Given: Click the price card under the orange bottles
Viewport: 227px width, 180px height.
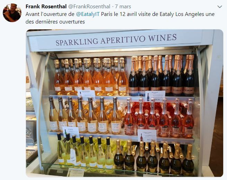Looking at the screenshot, I should (x=87, y=95).
